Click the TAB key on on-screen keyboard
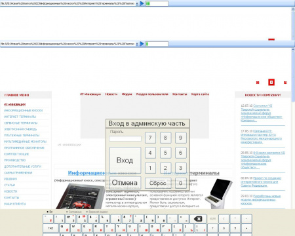 [50, 228]
